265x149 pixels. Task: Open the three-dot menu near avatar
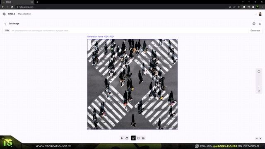tap(256, 14)
